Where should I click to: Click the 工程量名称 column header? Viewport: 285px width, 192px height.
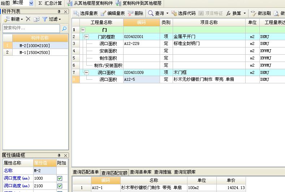pos(102,22)
